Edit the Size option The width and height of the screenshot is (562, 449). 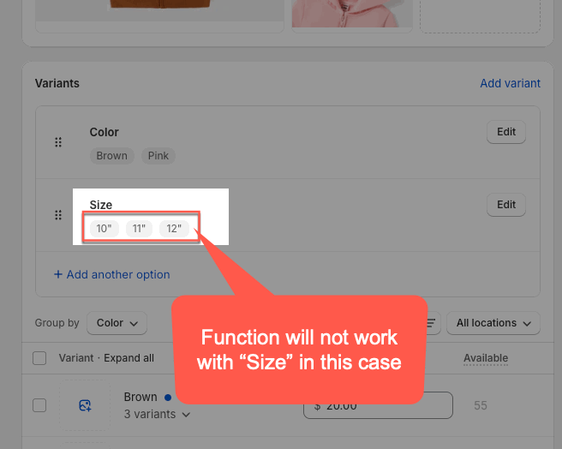coord(506,205)
